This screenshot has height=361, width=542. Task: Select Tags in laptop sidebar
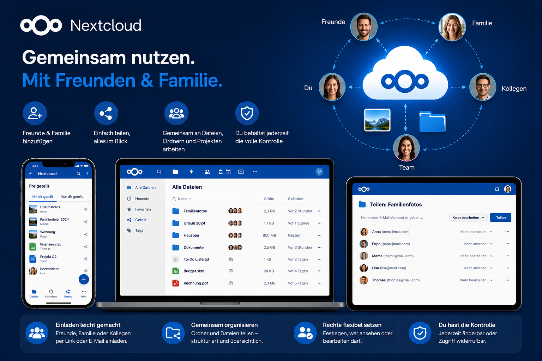[x=135, y=231]
